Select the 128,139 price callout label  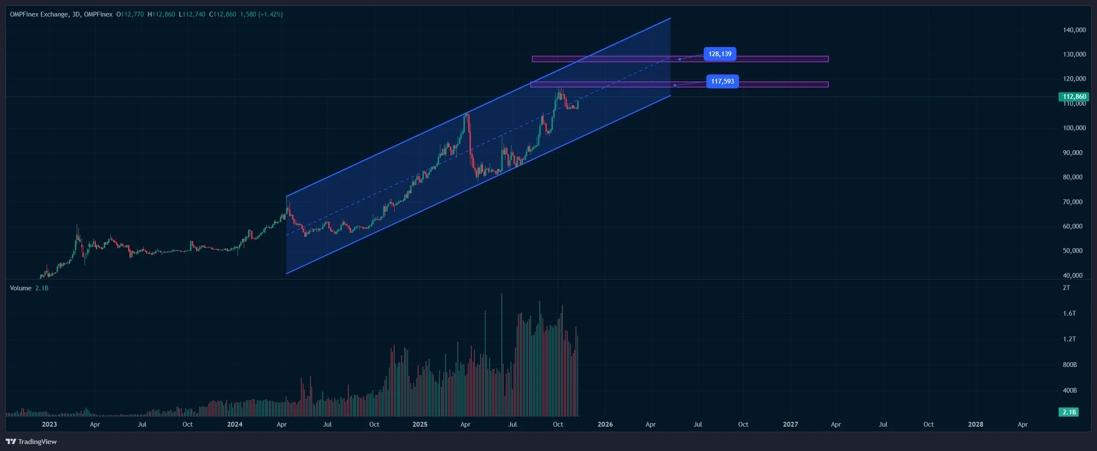(x=719, y=54)
